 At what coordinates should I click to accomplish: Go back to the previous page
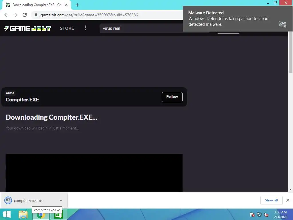6,15
